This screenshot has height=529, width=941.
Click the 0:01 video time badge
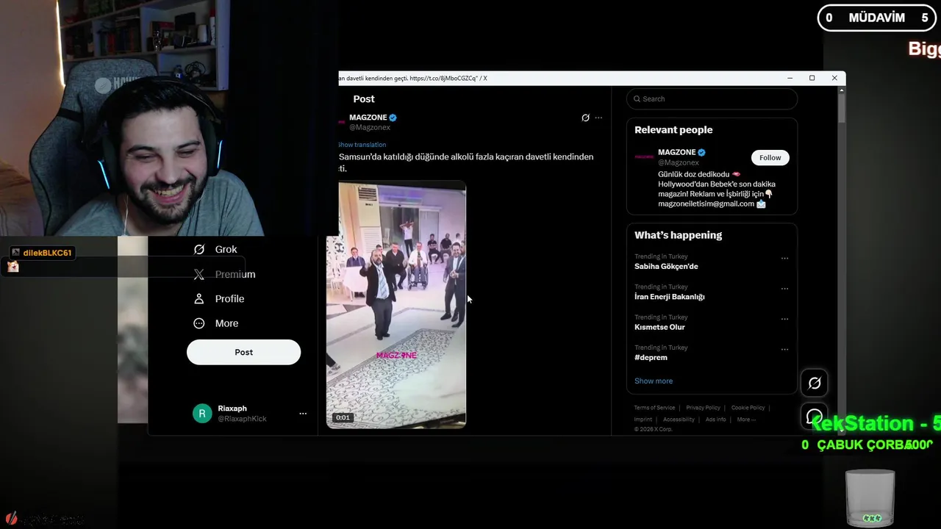[x=343, y=417]
